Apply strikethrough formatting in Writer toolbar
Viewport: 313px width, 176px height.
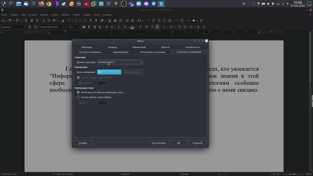coord(100,27)
